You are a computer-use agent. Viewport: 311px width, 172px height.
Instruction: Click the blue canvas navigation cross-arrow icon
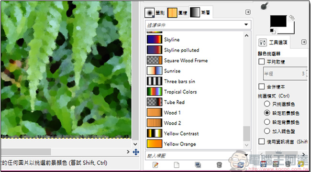pos(136,152)
